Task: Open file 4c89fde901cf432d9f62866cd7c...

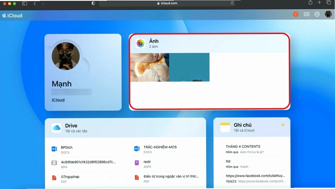Action: (x=88, y=162)
